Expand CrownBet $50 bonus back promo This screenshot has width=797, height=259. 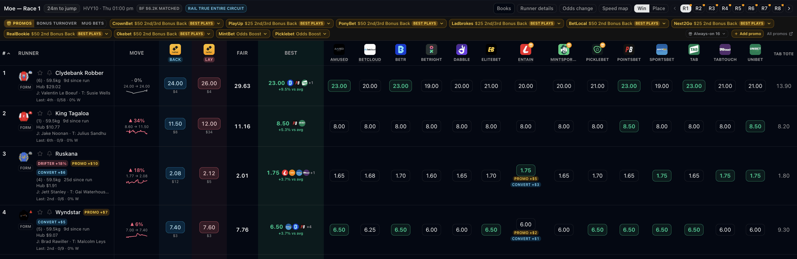(x=166, y=23)
